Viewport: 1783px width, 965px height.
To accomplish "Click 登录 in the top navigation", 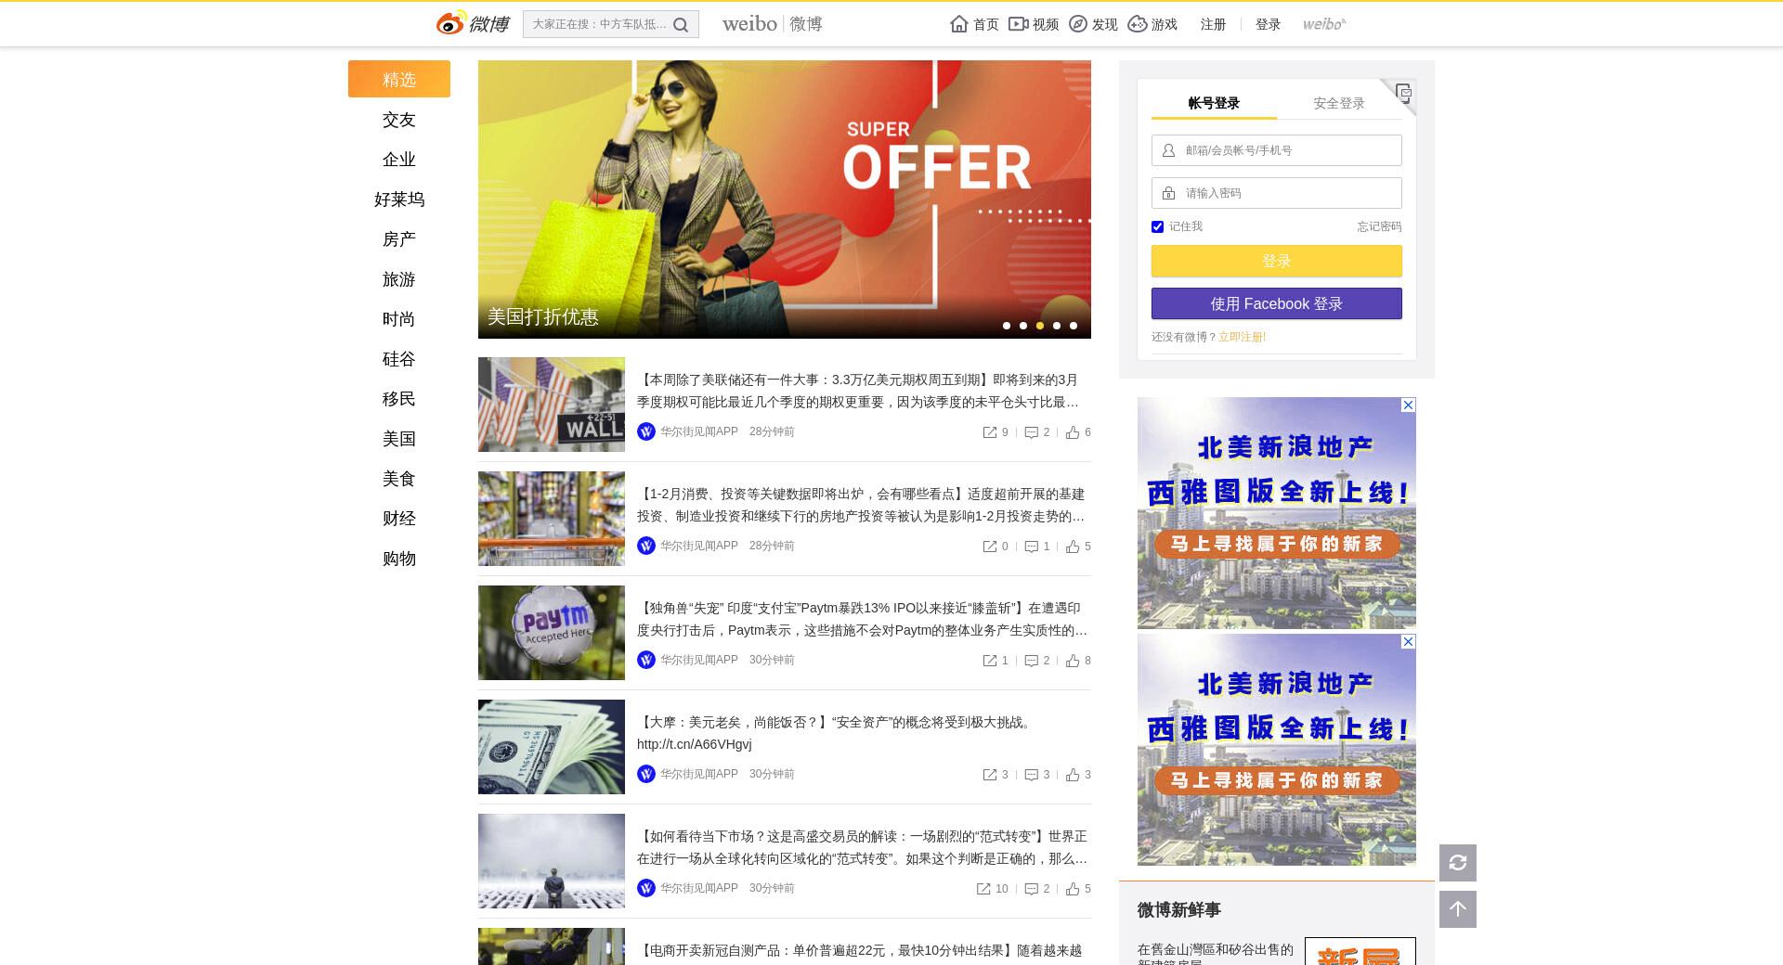I will coord(1268,24).
